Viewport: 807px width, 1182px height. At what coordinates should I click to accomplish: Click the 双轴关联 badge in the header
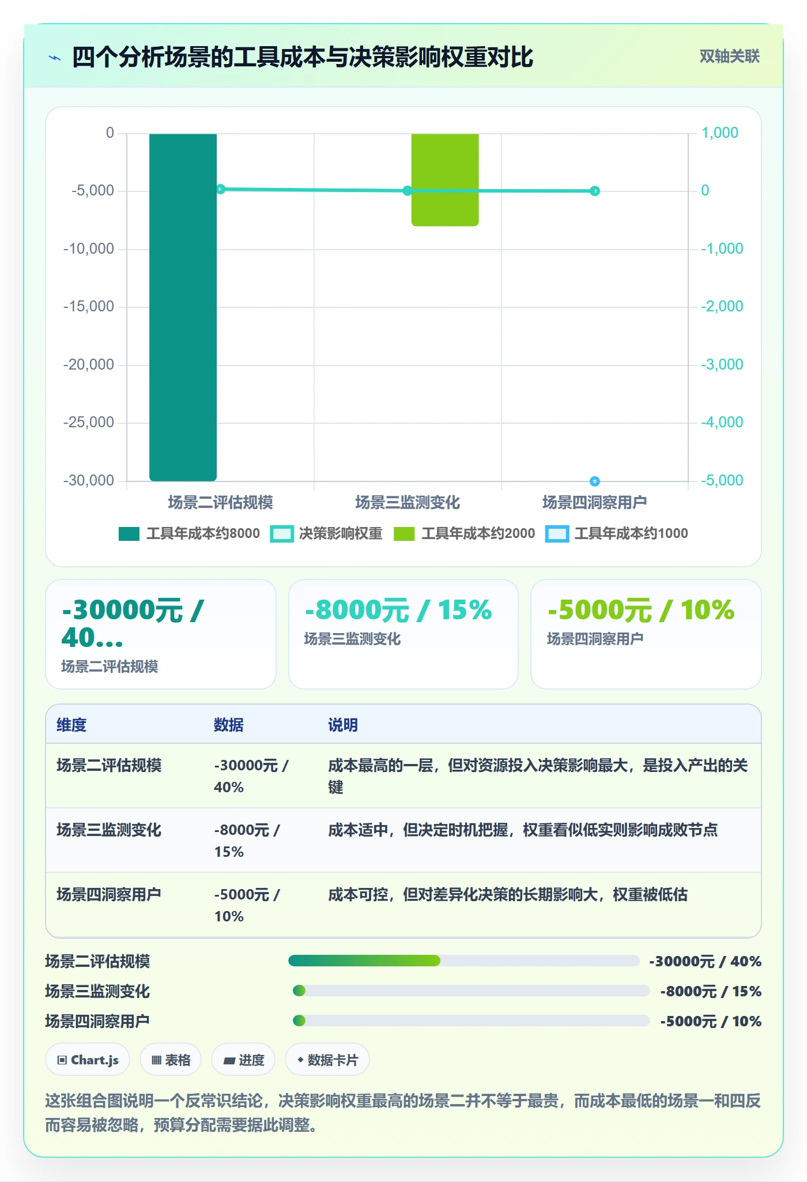[x=729, y=57]
